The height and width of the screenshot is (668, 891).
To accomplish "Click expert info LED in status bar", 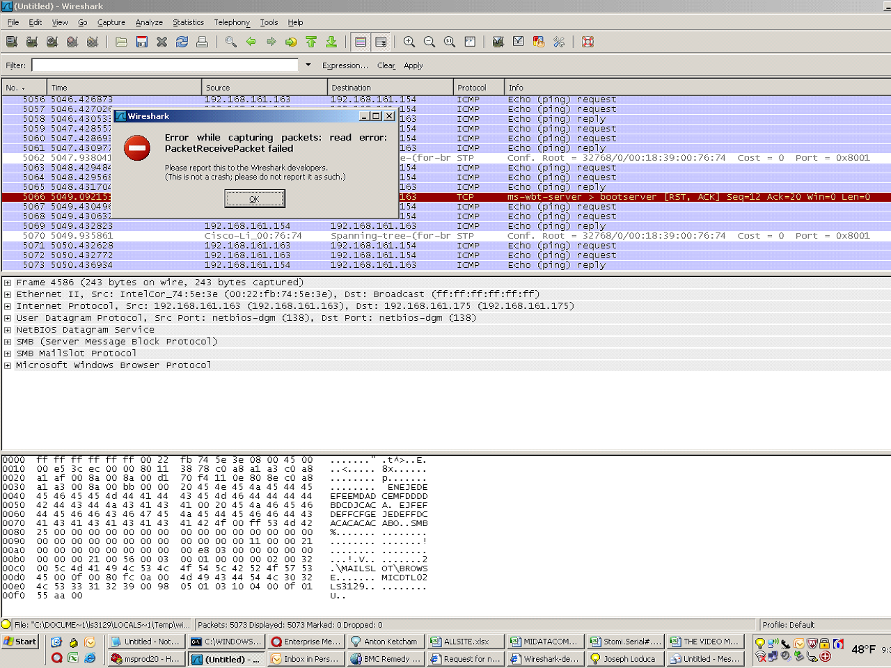I will click(x=6, y=624).
